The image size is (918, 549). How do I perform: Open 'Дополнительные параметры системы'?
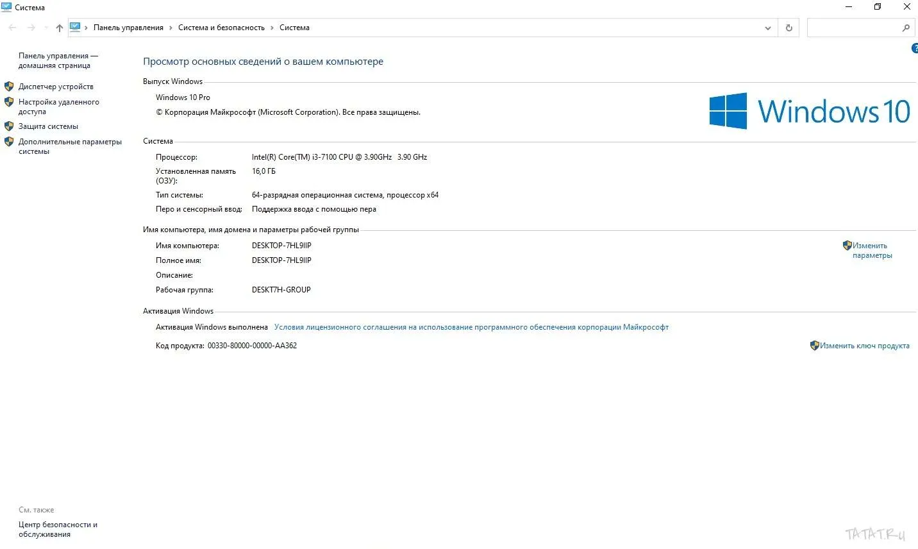(70, 146)
